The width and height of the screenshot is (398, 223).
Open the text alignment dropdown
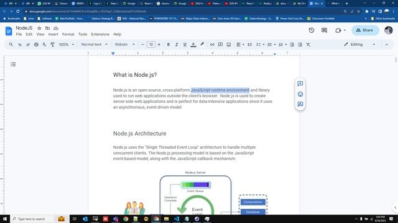tap(240, 45)
